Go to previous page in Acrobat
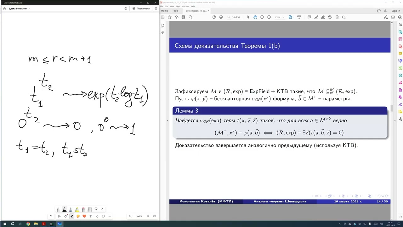 pos(214,17)
